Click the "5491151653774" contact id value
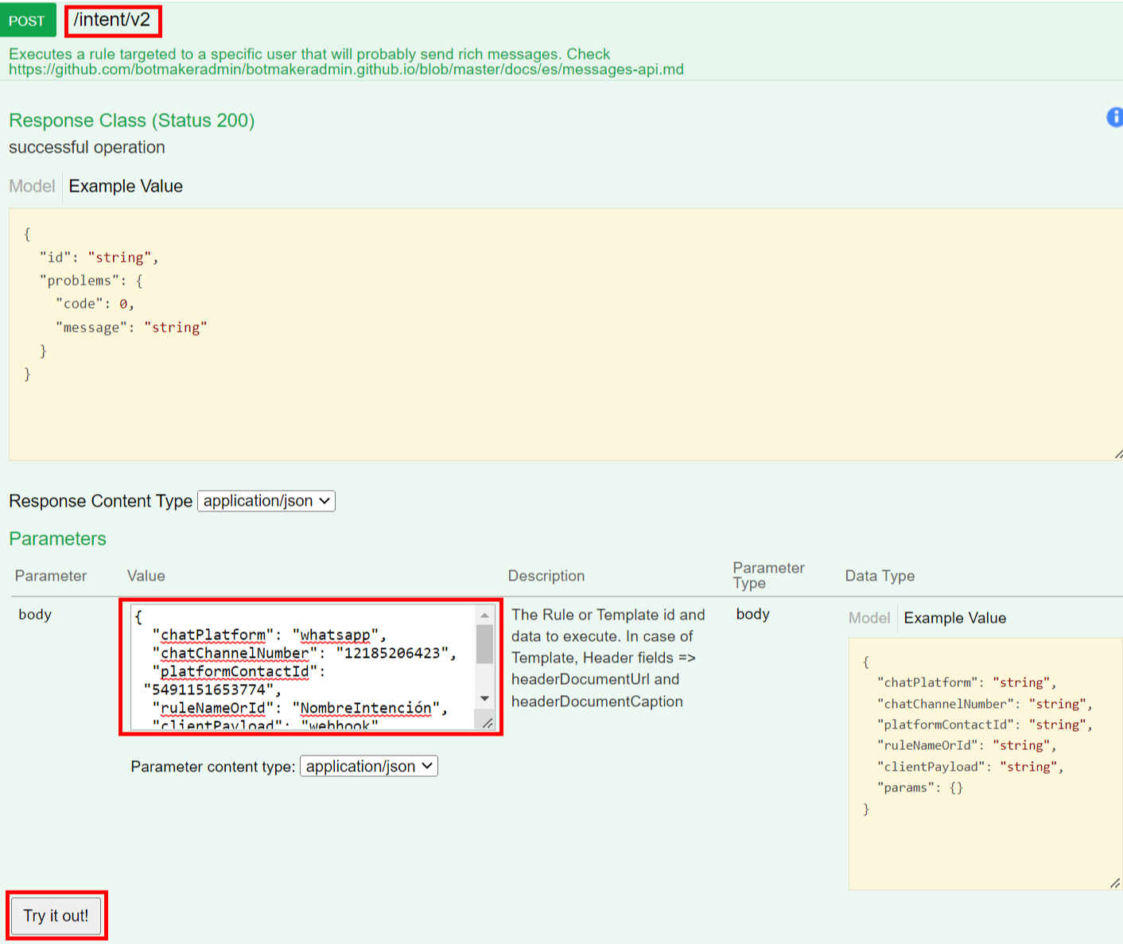Image resolution: width=1123 pixels, height=944 pixels. pyautogui.click(x=208, y=690)
